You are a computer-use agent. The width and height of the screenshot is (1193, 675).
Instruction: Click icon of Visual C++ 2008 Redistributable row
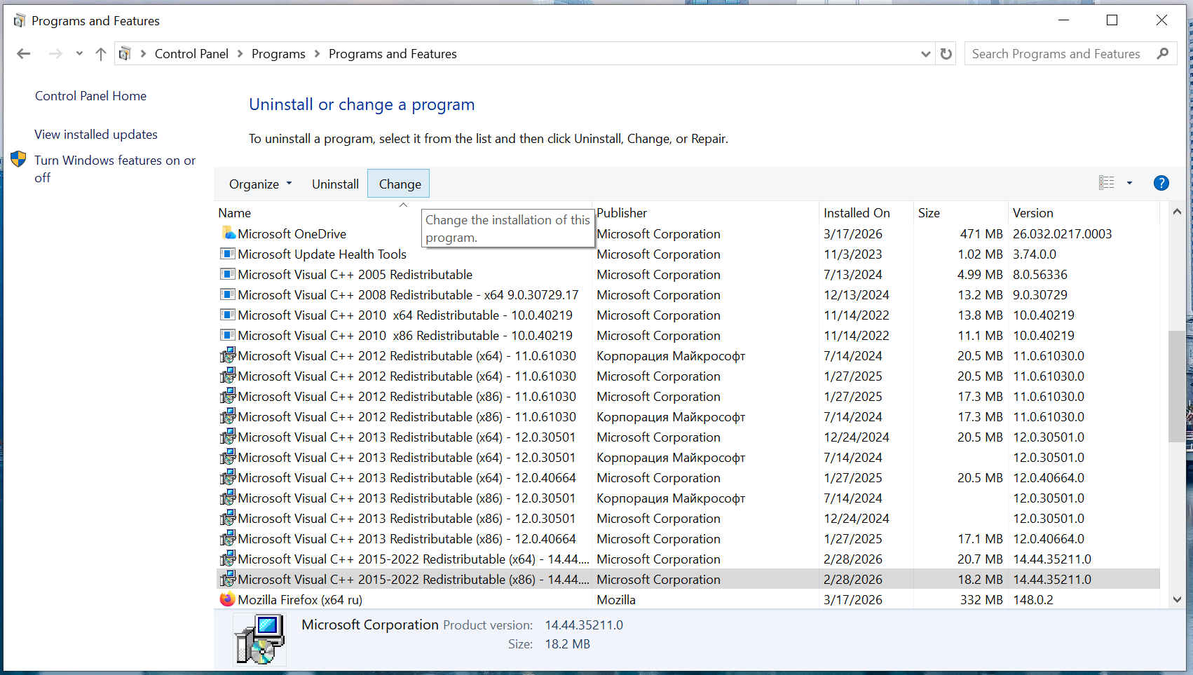[x=228, y=294]
